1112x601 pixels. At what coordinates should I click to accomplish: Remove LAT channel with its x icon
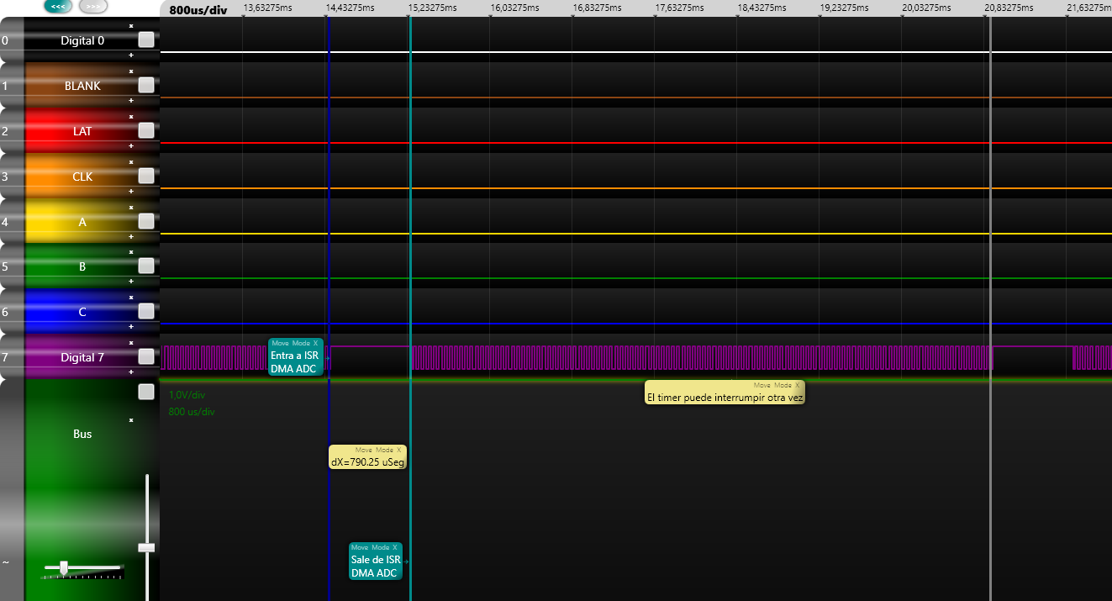pos(131,117)
